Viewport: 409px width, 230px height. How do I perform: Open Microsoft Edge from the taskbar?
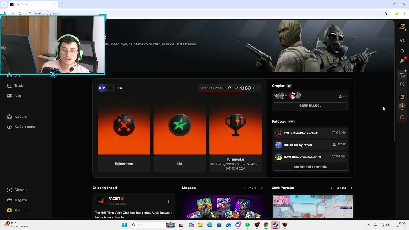(x=210, y=225)
